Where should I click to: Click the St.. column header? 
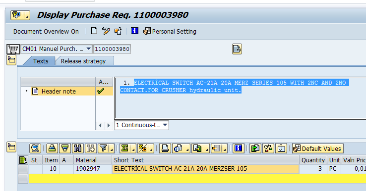[x=36, y=160]
